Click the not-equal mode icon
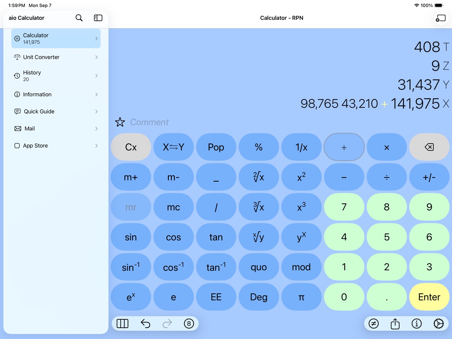452x339 pixels. coord(373,324)
